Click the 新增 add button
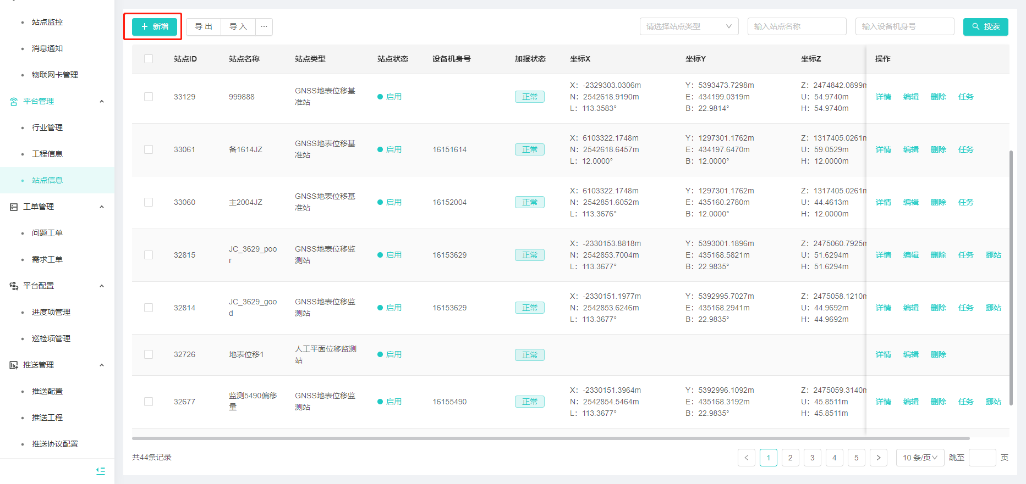Image resolution: width=1026 pixels, height=484 pixels. [155, 26]
